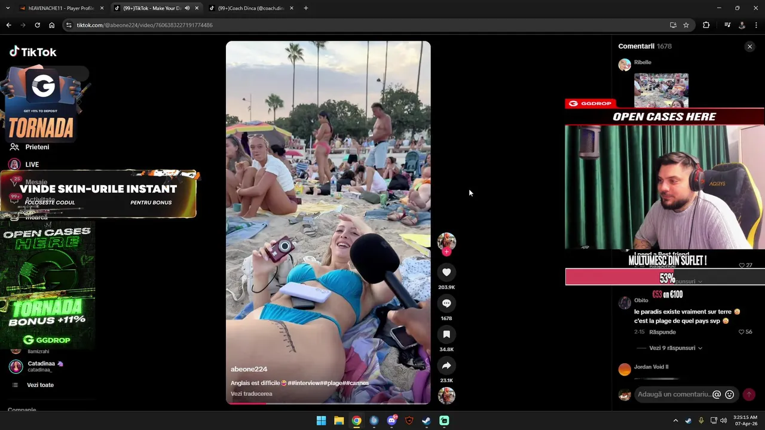Open the Chrome profile avatar
765x430 pixels.
[742, 25]
